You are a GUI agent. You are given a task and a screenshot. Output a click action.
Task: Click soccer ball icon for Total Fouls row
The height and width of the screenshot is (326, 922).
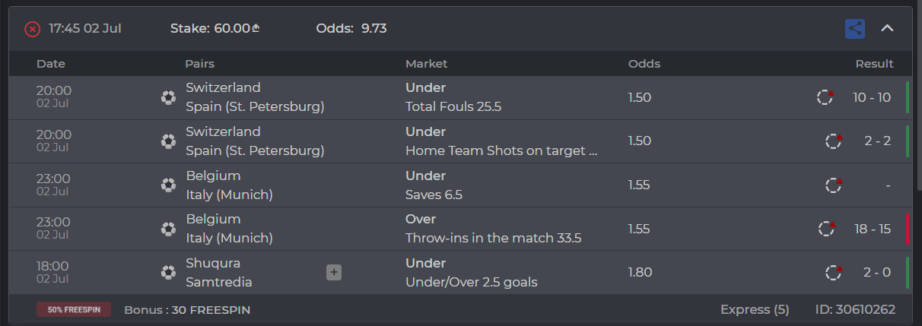pyautogui.click(x=169, y=98)
